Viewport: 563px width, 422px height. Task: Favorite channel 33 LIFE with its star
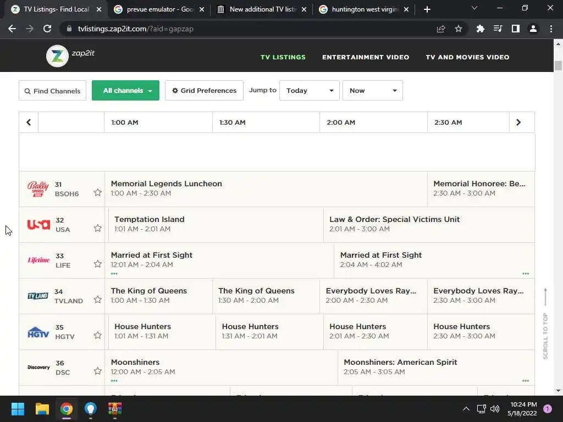tap(98, 264)
